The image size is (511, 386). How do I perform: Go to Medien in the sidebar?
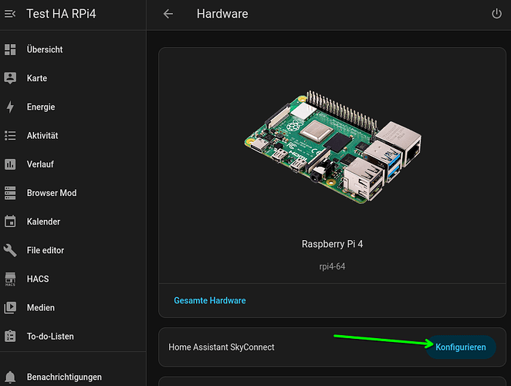point(41,308)
